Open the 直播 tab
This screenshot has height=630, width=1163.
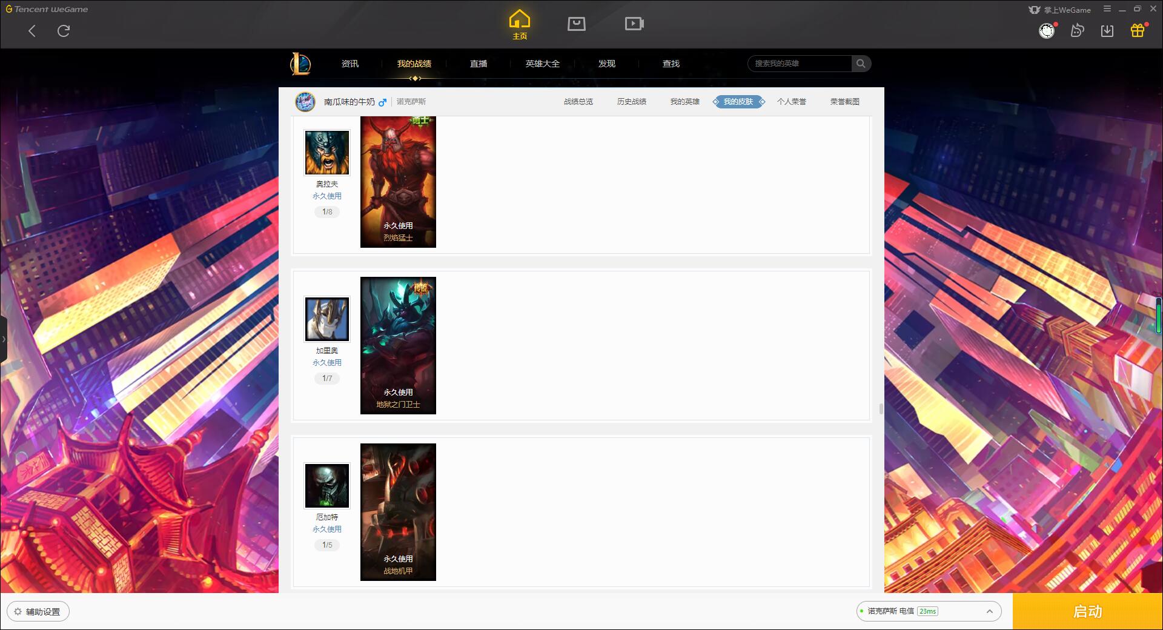coord(479,64)
